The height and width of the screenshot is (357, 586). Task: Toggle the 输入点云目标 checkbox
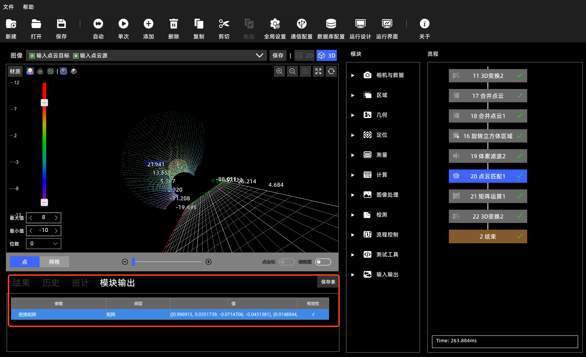pos(32,56)
